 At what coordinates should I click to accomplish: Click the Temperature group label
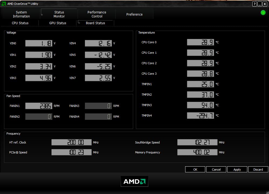pos(147,33)
